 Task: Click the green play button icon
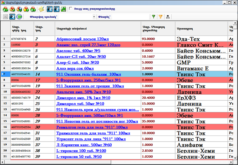click(x=19, y=17)
